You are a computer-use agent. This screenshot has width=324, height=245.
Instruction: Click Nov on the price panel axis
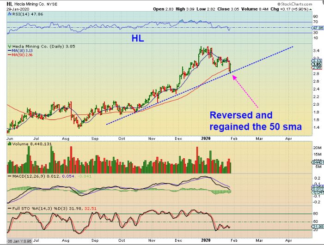(x=152, y=138)
